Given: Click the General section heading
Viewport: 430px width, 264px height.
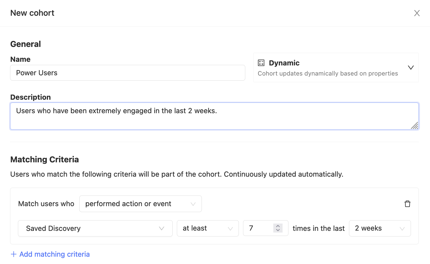Looking at the screenshot, I should click(26, 44).
